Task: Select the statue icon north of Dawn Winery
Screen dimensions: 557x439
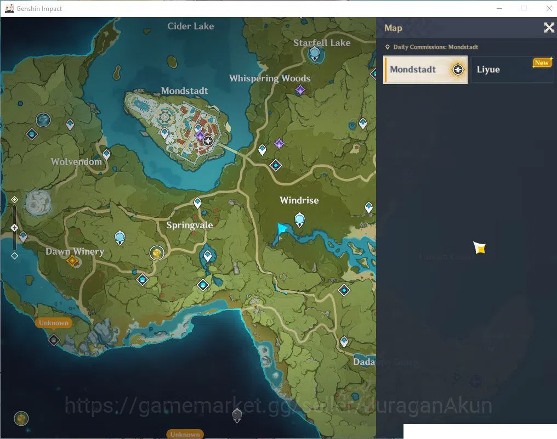Action: tap(120, 238)
